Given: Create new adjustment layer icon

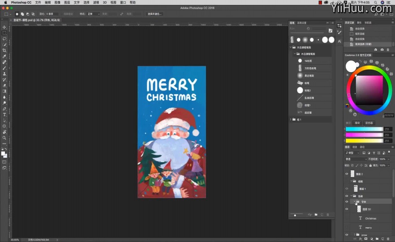Looking at the screenshot, I should tap(372, 239).
